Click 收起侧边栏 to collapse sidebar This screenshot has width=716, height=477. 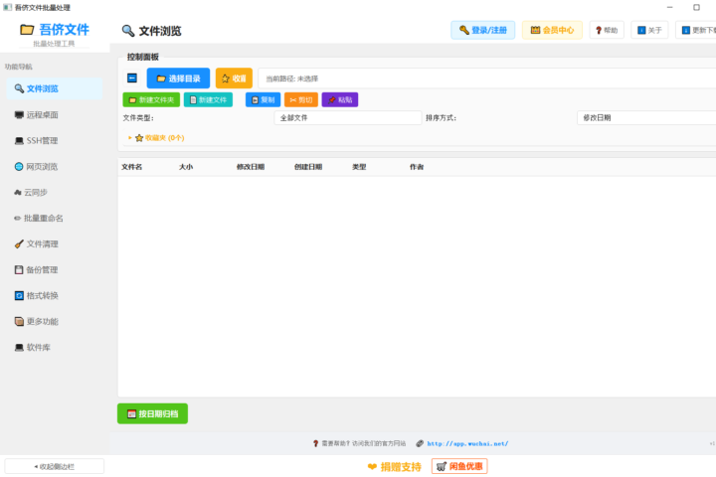pyautogui.click(x=55, y=466)
